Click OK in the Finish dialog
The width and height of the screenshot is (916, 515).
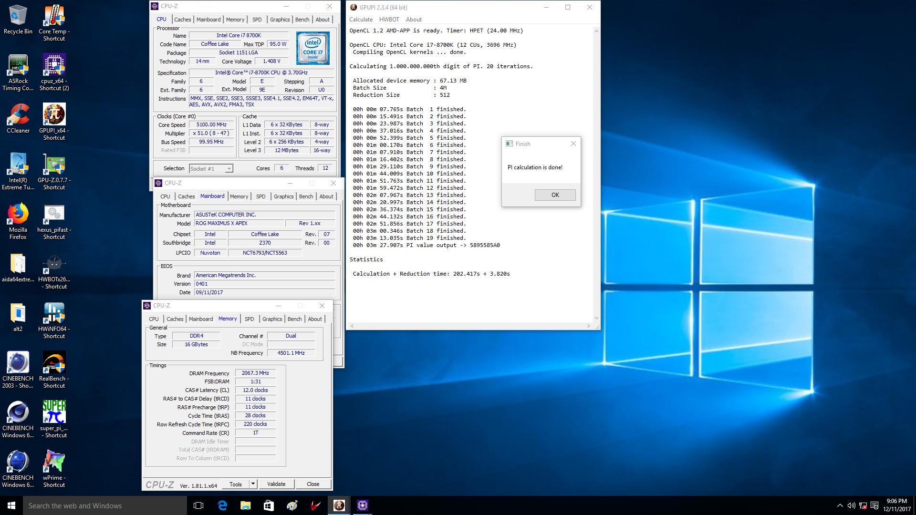pos(555,195)
